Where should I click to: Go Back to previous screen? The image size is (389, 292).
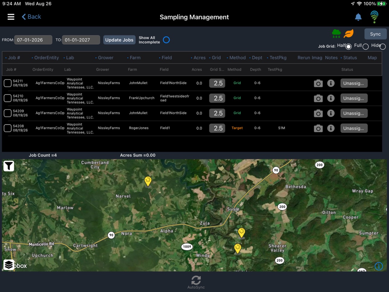pyautogui.click(x=31, y=17)
